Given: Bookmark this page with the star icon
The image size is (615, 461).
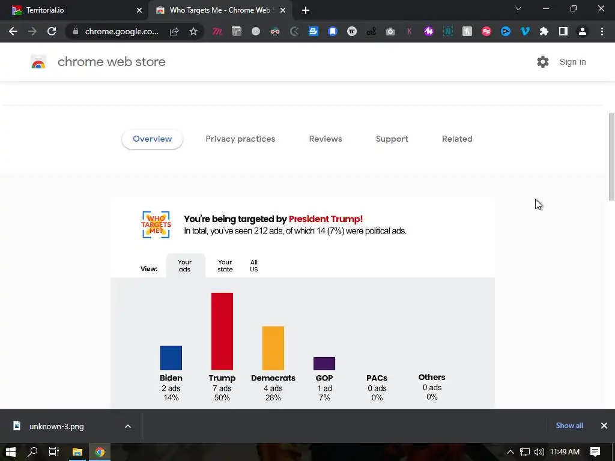Looking at the screenshot, I should [193, 31].
